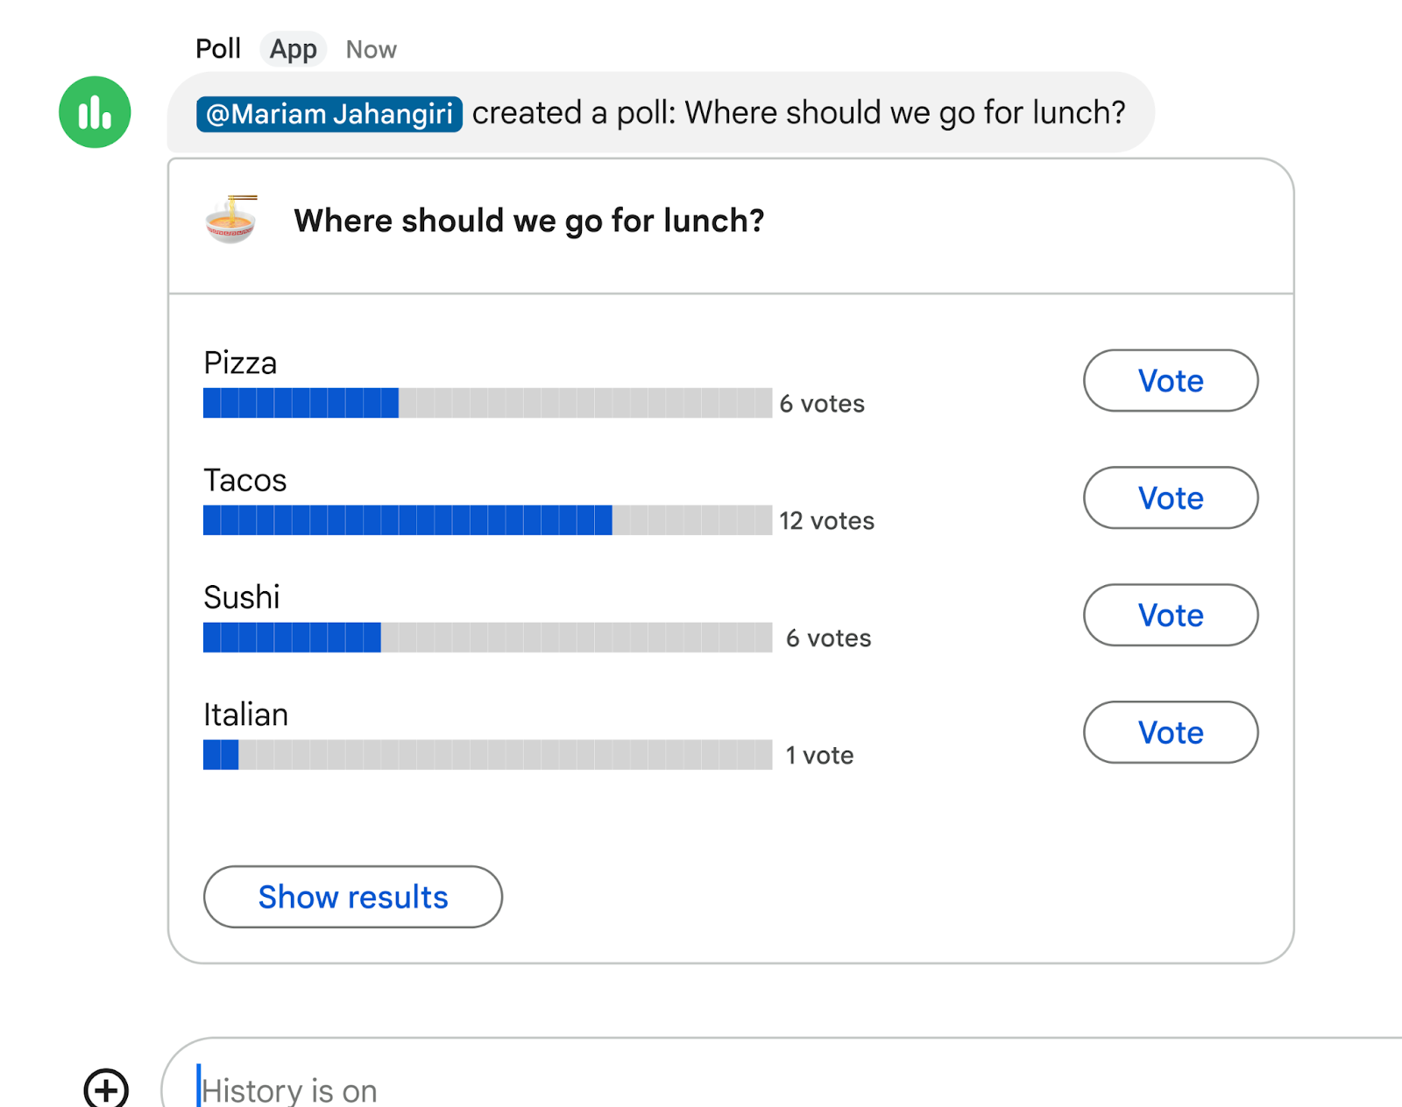Click the Sushi option label

click(x=241, y=596)
